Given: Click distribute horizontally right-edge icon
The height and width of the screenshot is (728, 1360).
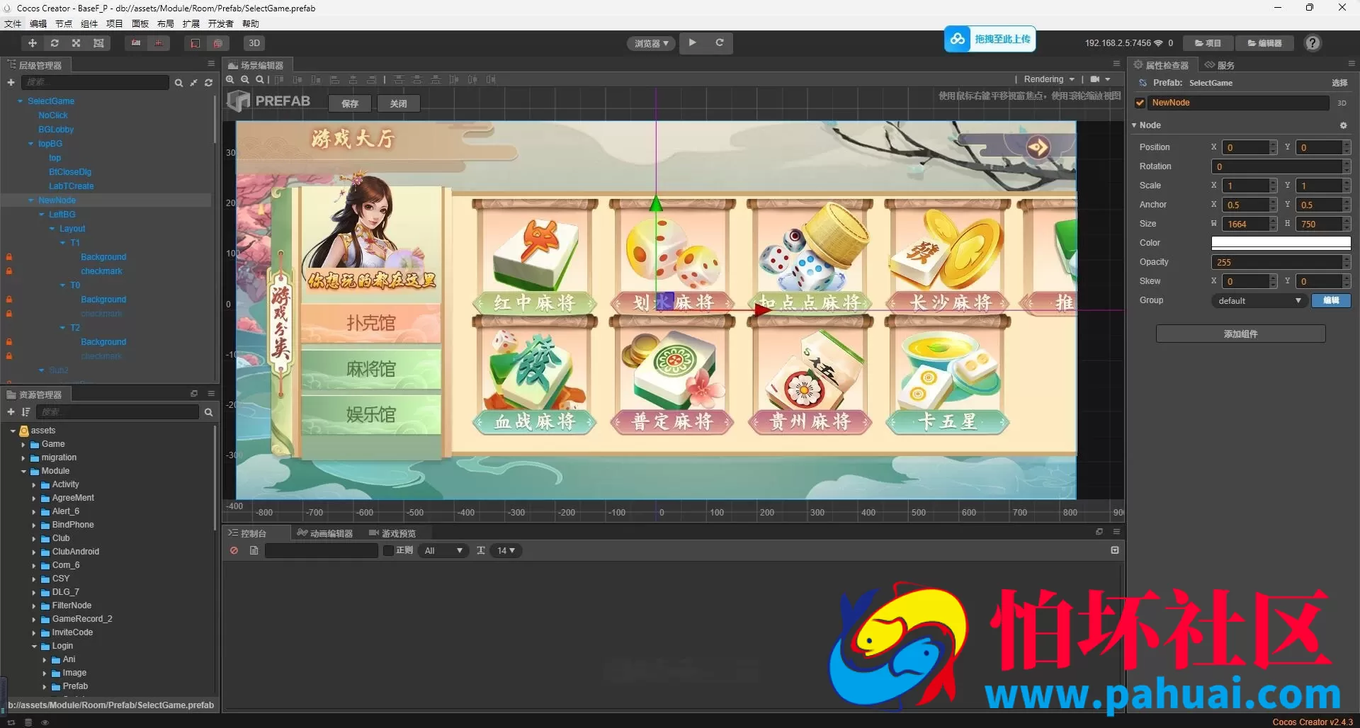Looking at the screenshot, I should [491, 79].
